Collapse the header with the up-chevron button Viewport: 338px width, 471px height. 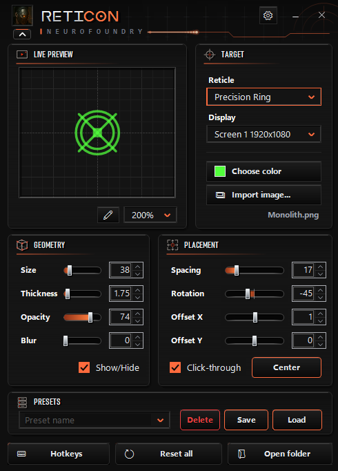[x=22, y=35]
